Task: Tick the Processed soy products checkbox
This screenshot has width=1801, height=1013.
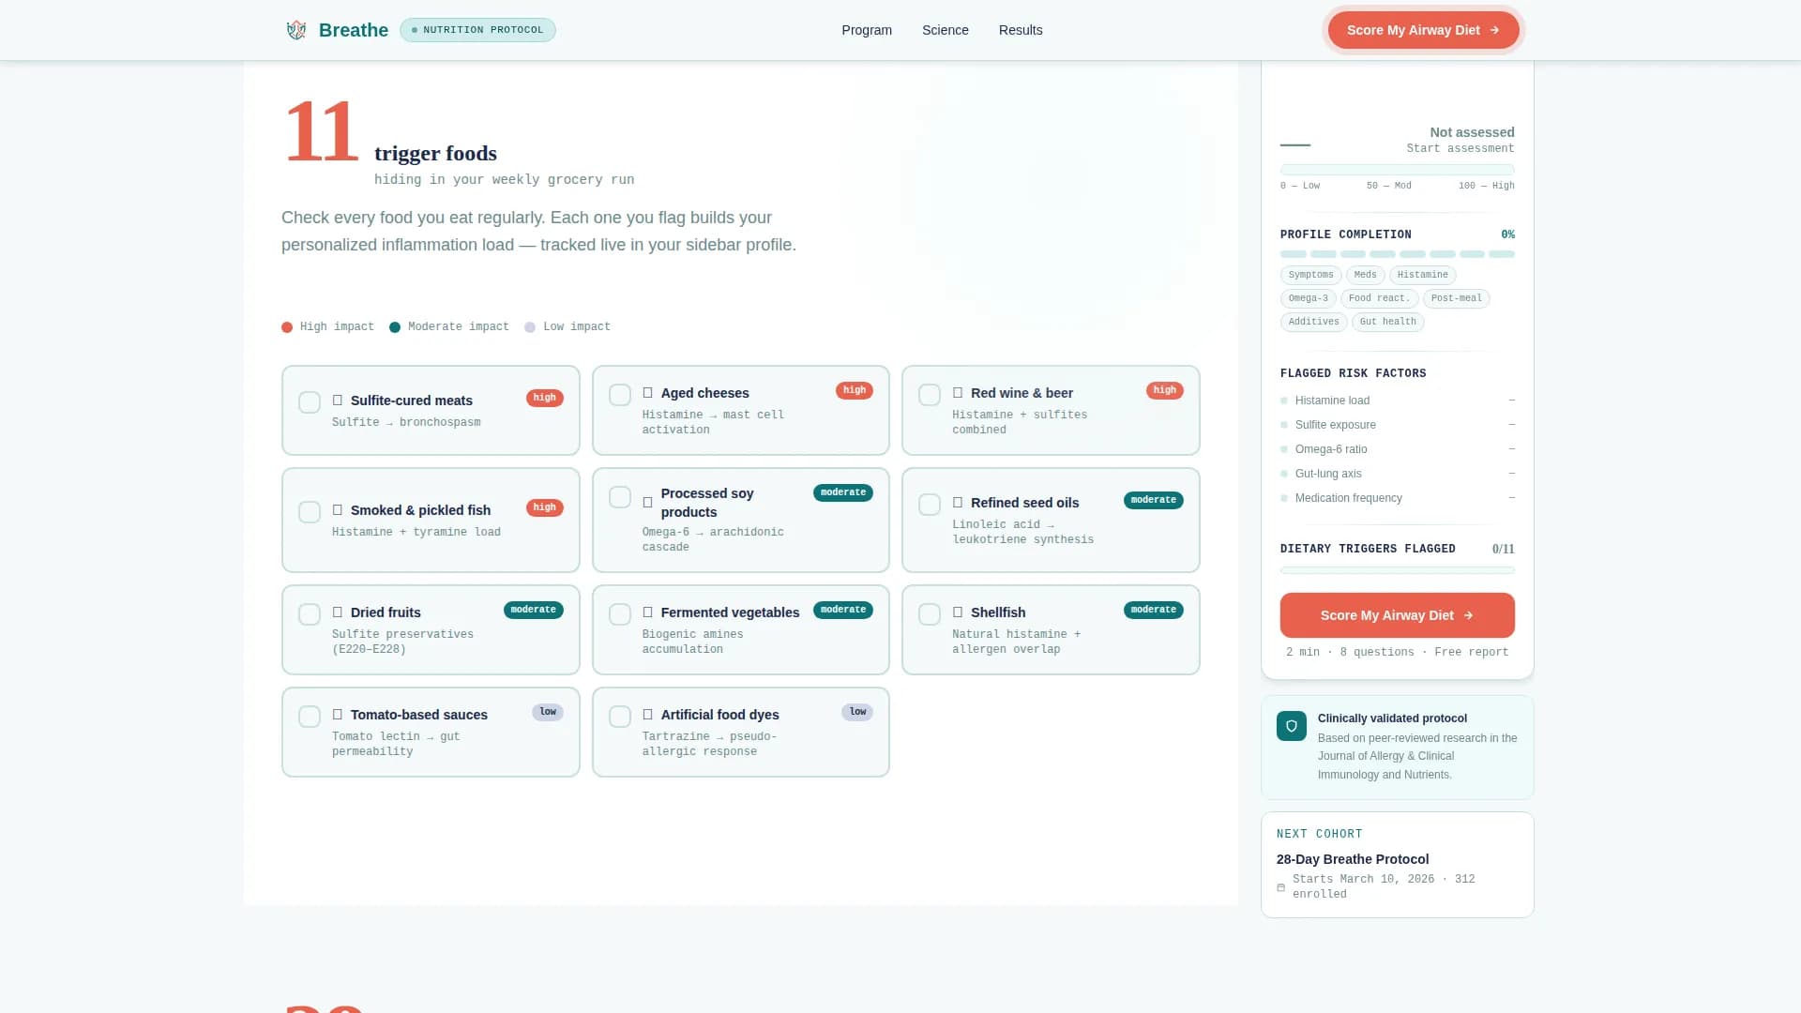Action: 620,497
